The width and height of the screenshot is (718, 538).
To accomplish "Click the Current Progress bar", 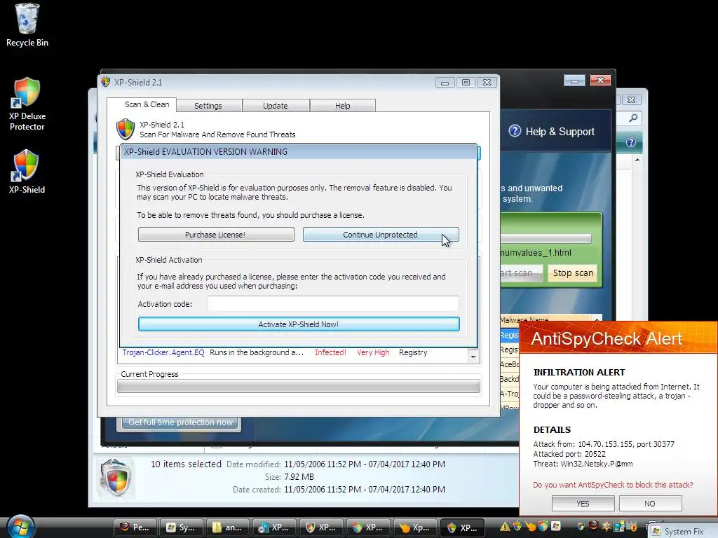I will 299,387.
